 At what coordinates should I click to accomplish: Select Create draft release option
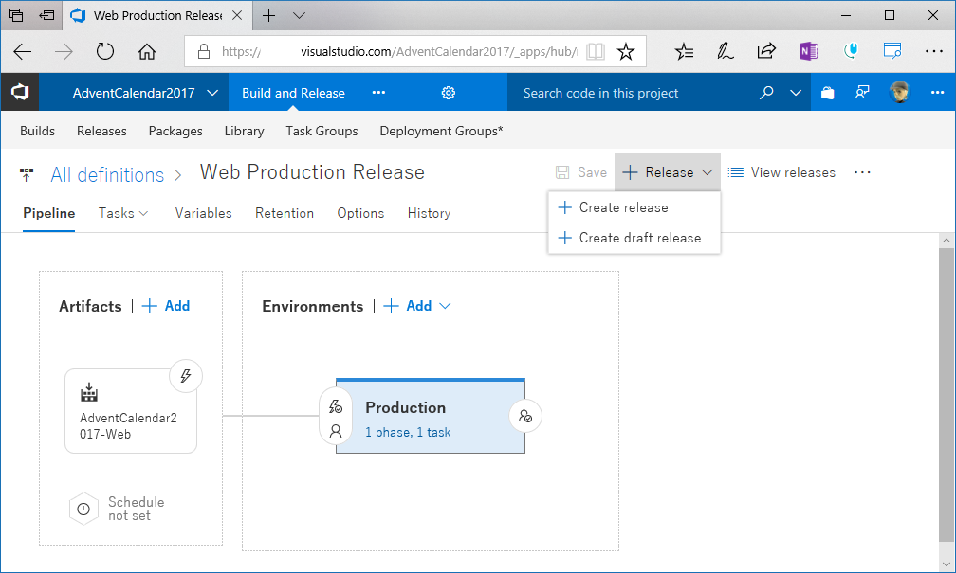640,238
